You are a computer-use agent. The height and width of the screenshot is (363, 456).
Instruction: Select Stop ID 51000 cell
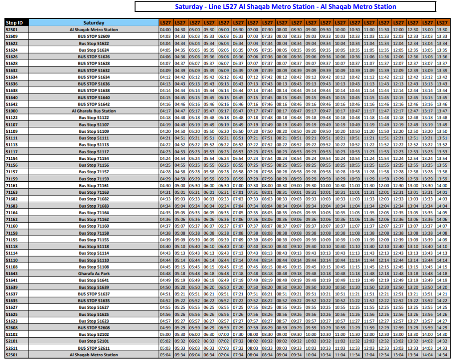click(x=16, y=111)
